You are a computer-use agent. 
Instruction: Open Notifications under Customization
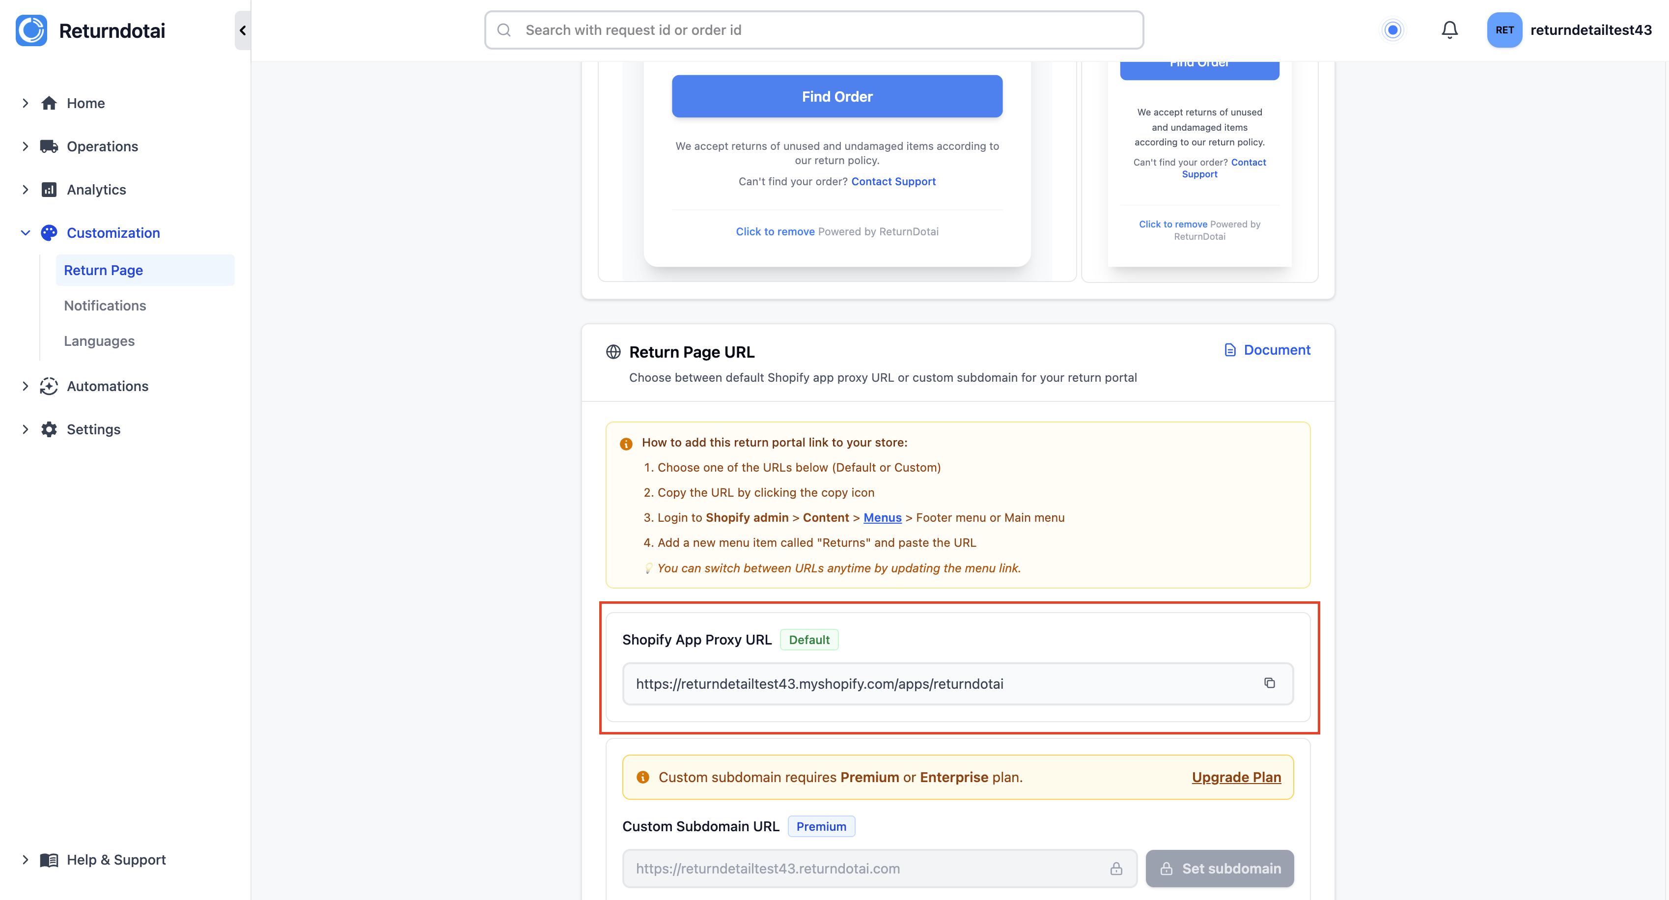pyautogui.click(x=105, y=305)
